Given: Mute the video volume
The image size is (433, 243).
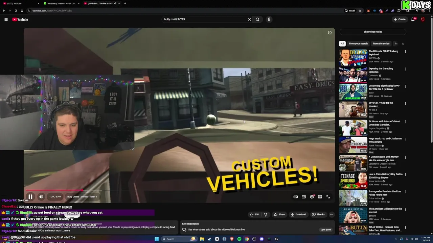Looking at the screenshot, I should tap(41, 197).
